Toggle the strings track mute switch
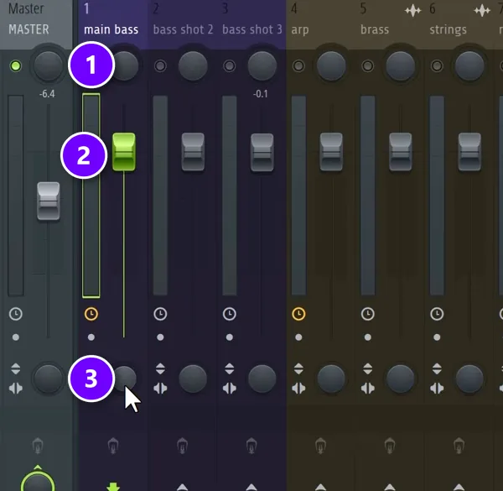Screen dimensions: 503x491 click(437, 65)
